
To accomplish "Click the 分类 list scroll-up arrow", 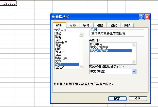I will click(81, 34).
